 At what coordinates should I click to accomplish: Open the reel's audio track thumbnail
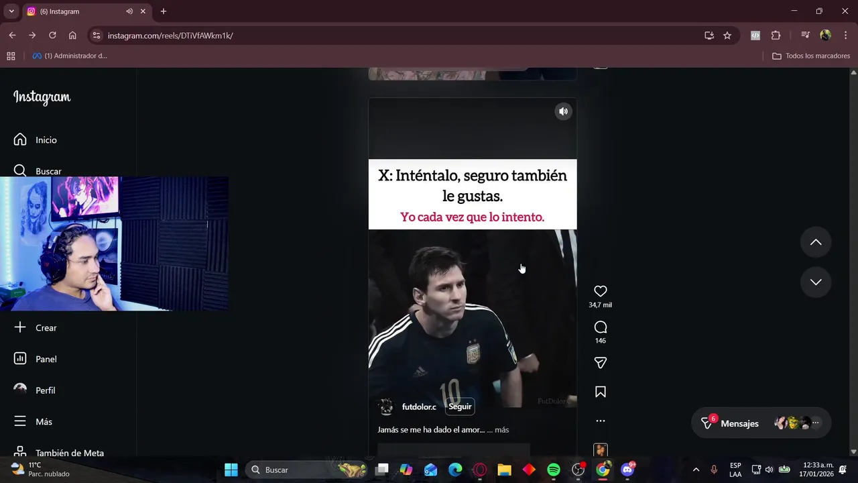point(601,450)
